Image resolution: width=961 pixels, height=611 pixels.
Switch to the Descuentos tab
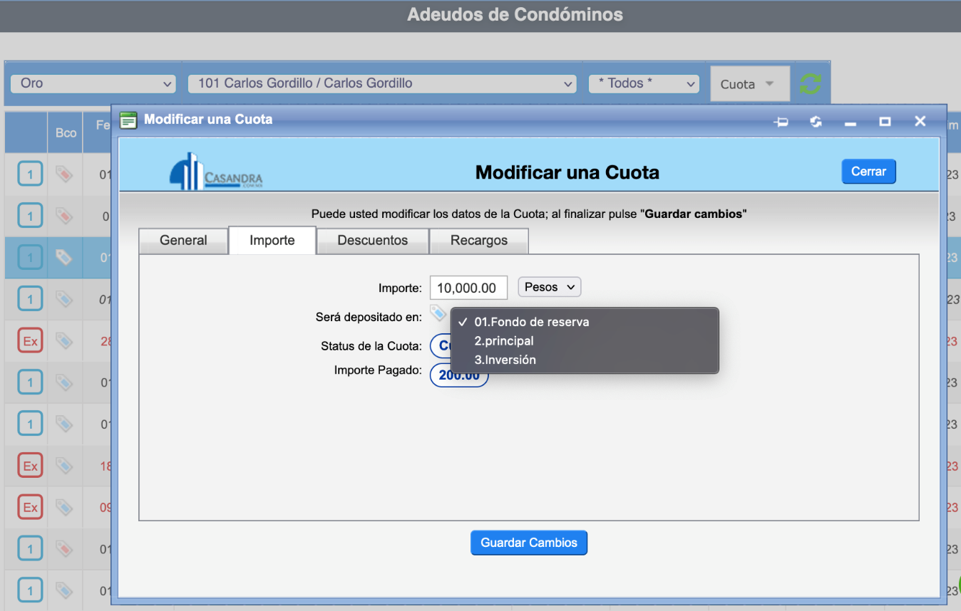[372, 241]
